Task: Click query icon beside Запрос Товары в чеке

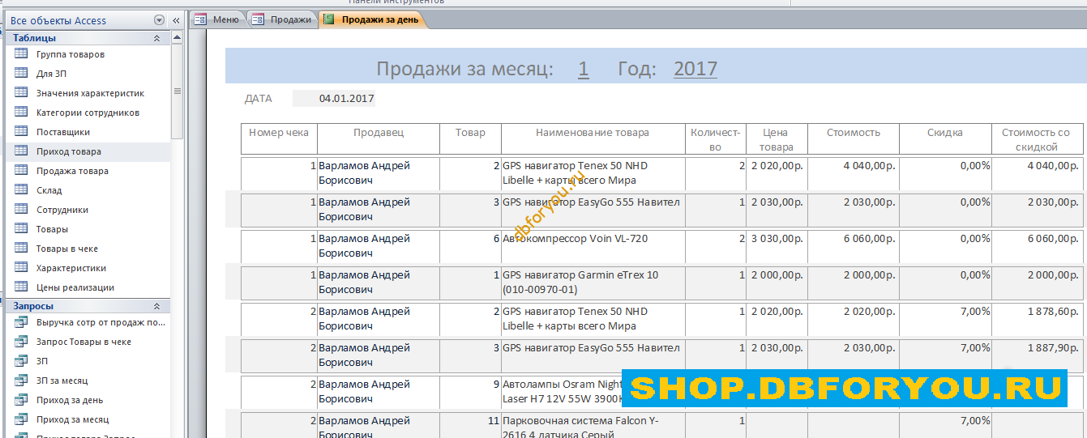Action: click(x=21, y=342)
